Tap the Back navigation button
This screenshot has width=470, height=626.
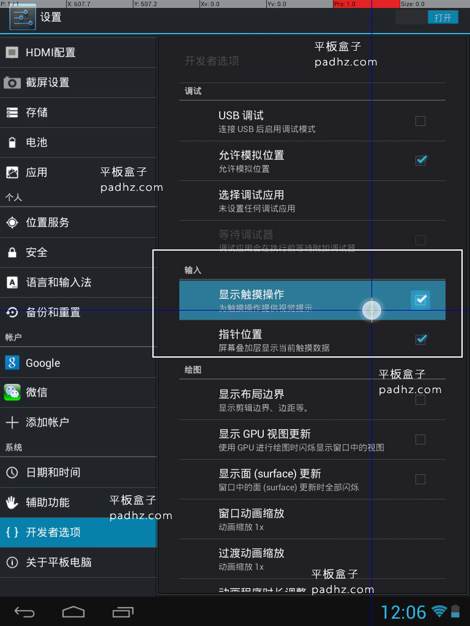[x=24, y=611]
